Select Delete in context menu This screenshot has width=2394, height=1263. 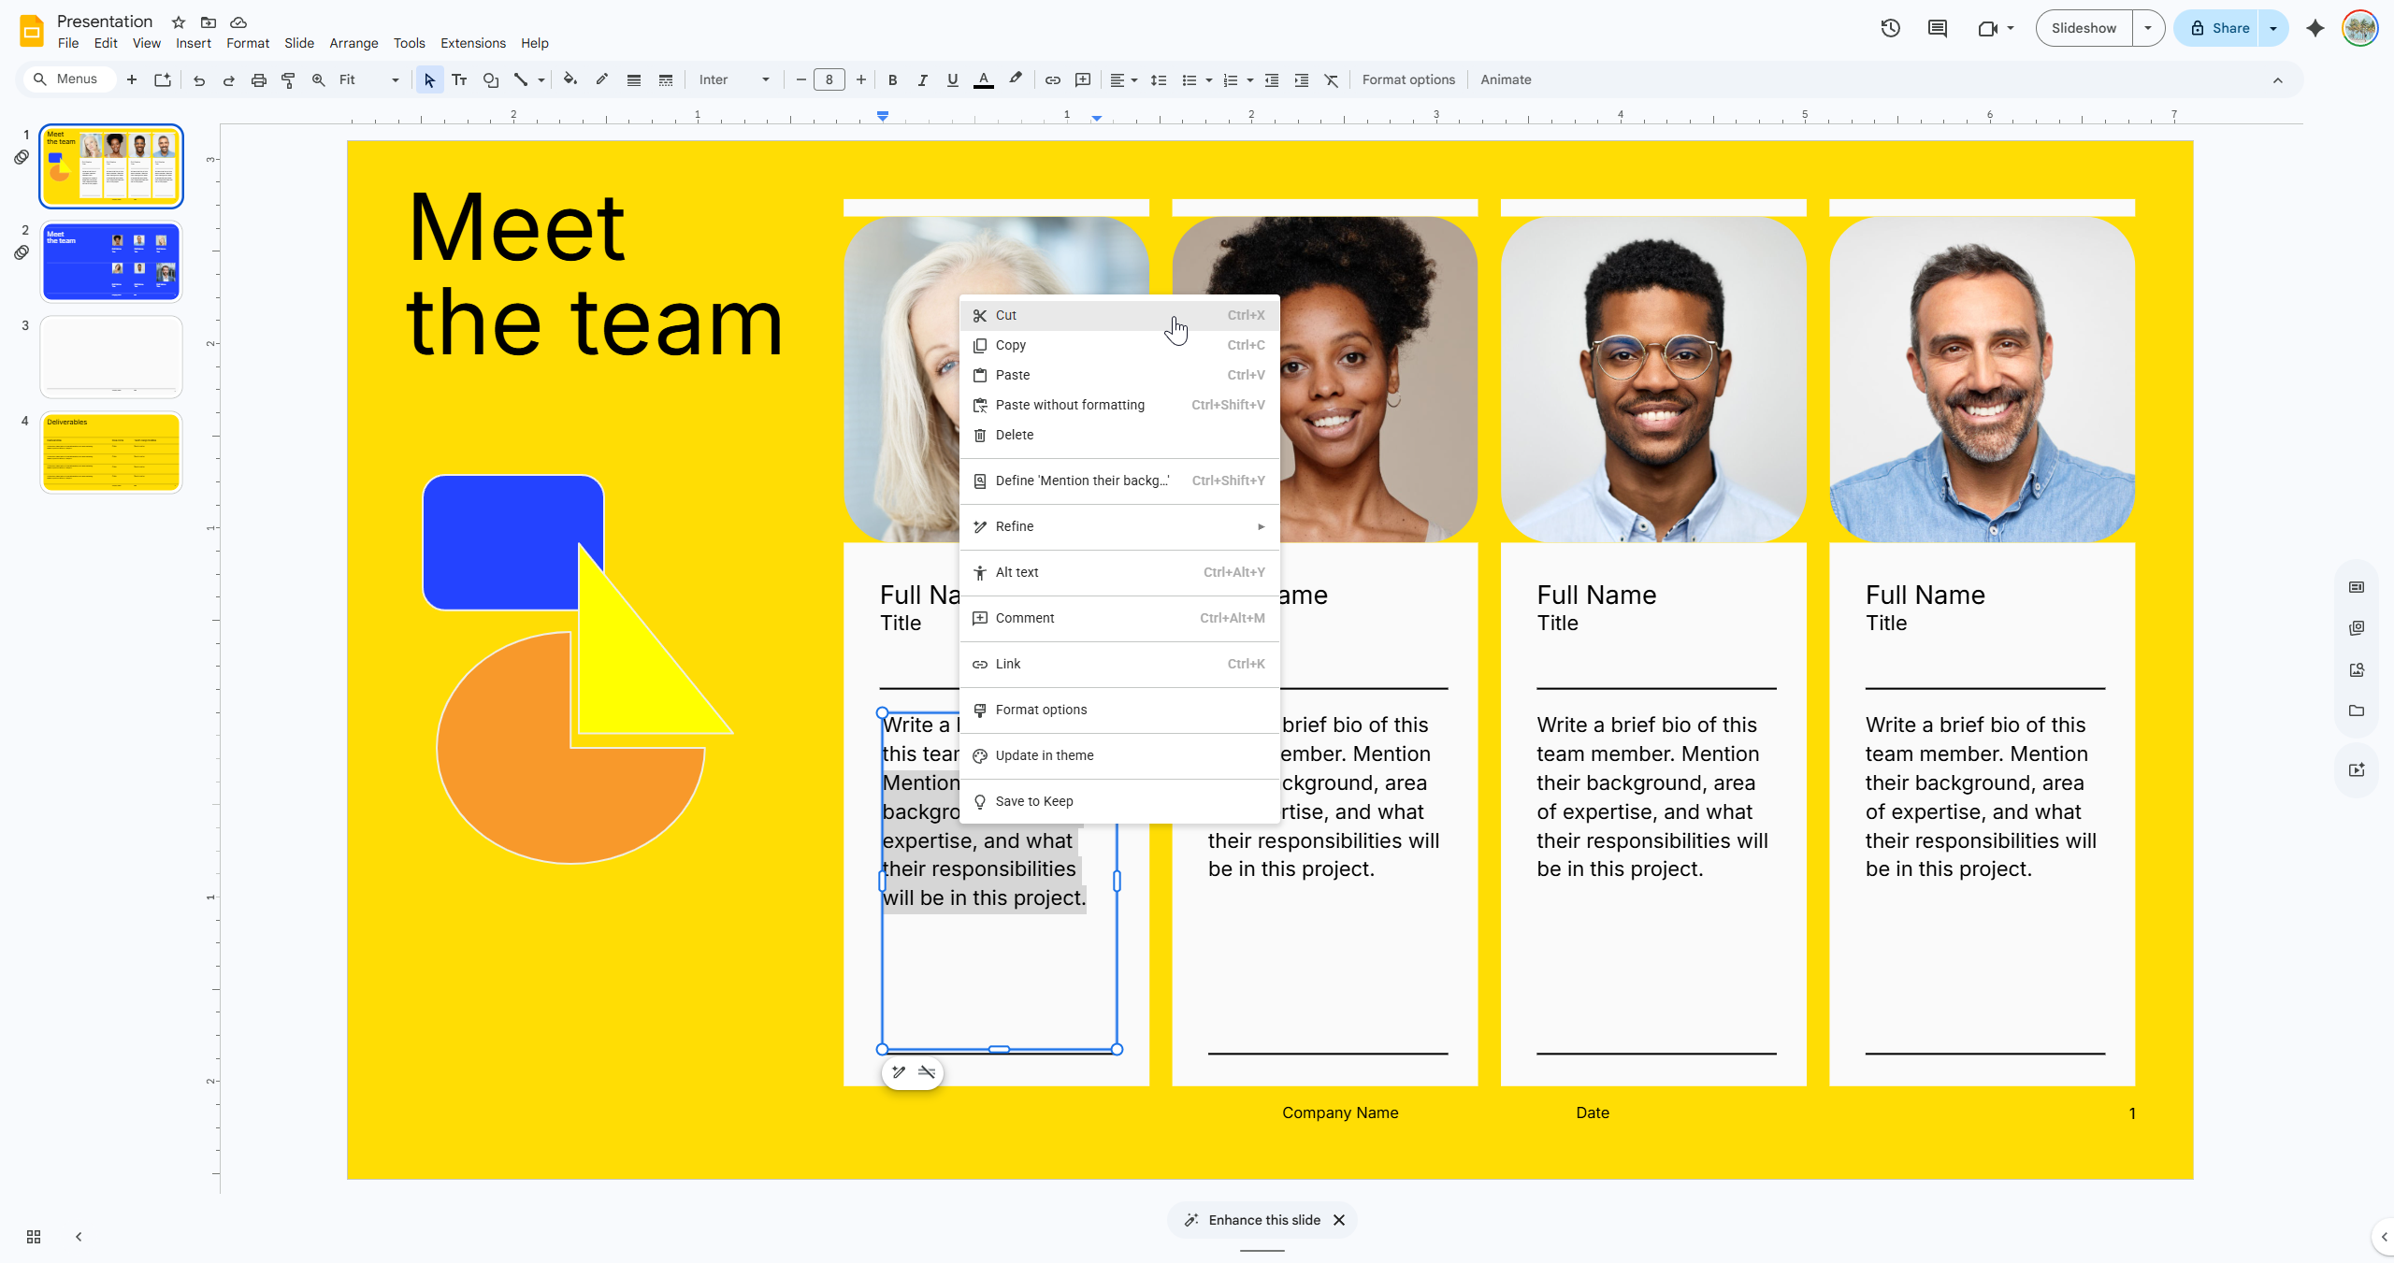coord(1119,435)
